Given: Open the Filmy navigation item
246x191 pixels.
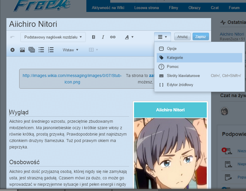Looking at the screenshot, I should [x=173, y=8].
